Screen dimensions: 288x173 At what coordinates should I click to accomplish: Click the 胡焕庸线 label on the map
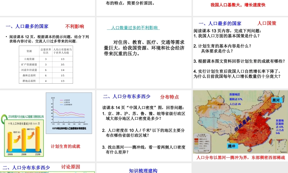point(242,124)
